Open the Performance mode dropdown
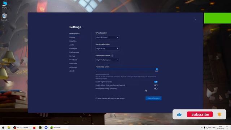Screen dimensions: 231x130 point(108,60)
